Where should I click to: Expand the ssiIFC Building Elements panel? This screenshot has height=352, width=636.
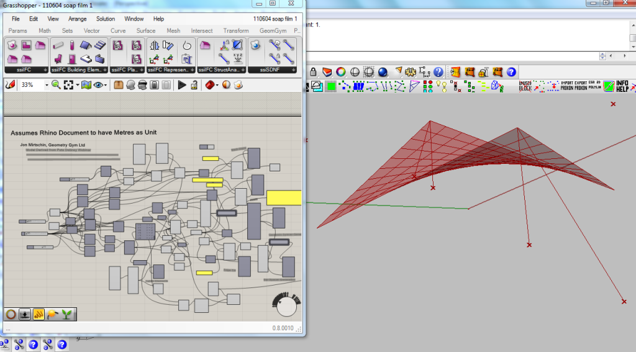pos(105,70)
